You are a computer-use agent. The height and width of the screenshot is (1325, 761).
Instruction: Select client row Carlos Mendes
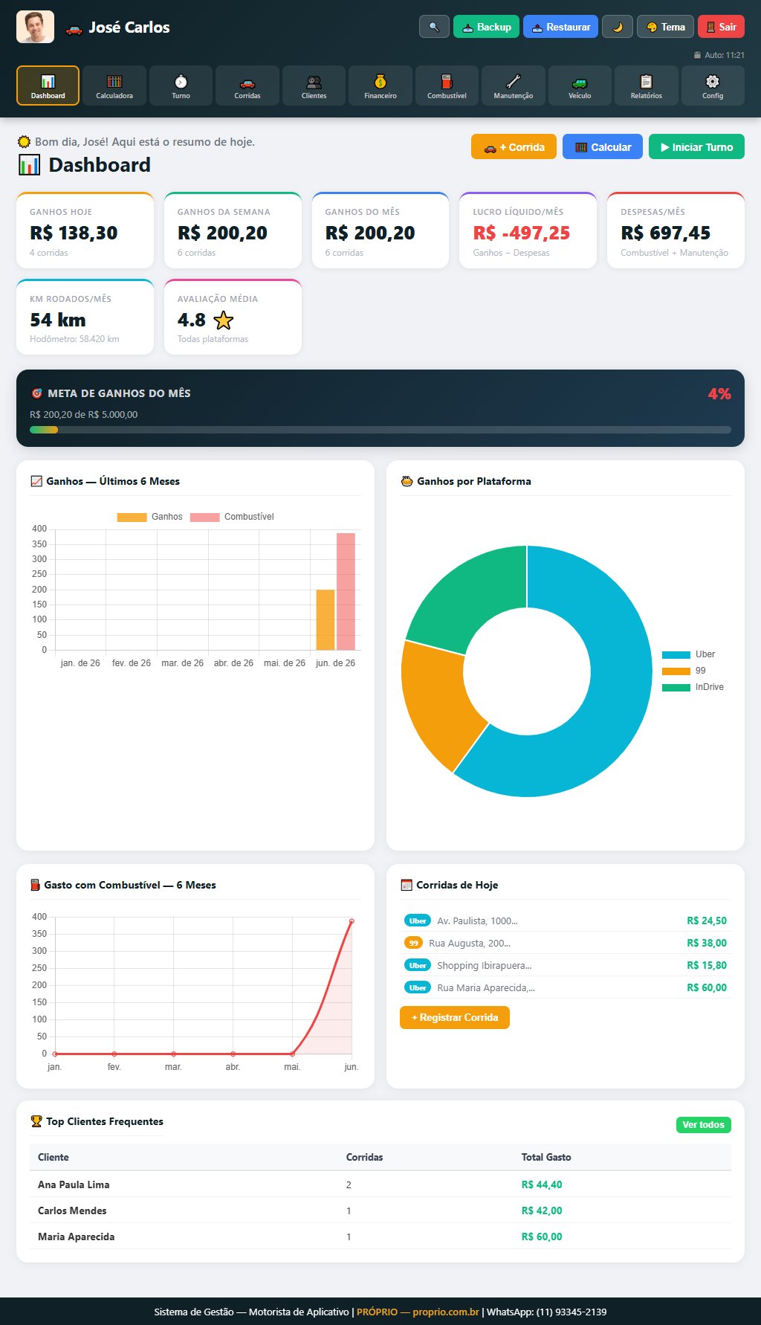point(380,1210)
